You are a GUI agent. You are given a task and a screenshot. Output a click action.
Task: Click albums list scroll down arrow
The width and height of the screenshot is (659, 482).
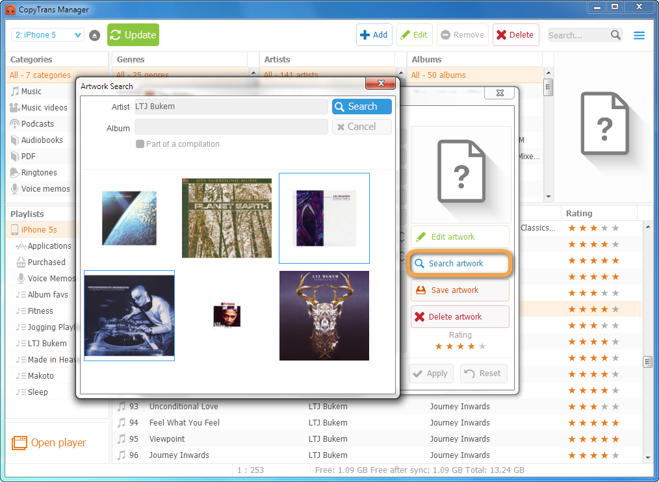point(548,196)
